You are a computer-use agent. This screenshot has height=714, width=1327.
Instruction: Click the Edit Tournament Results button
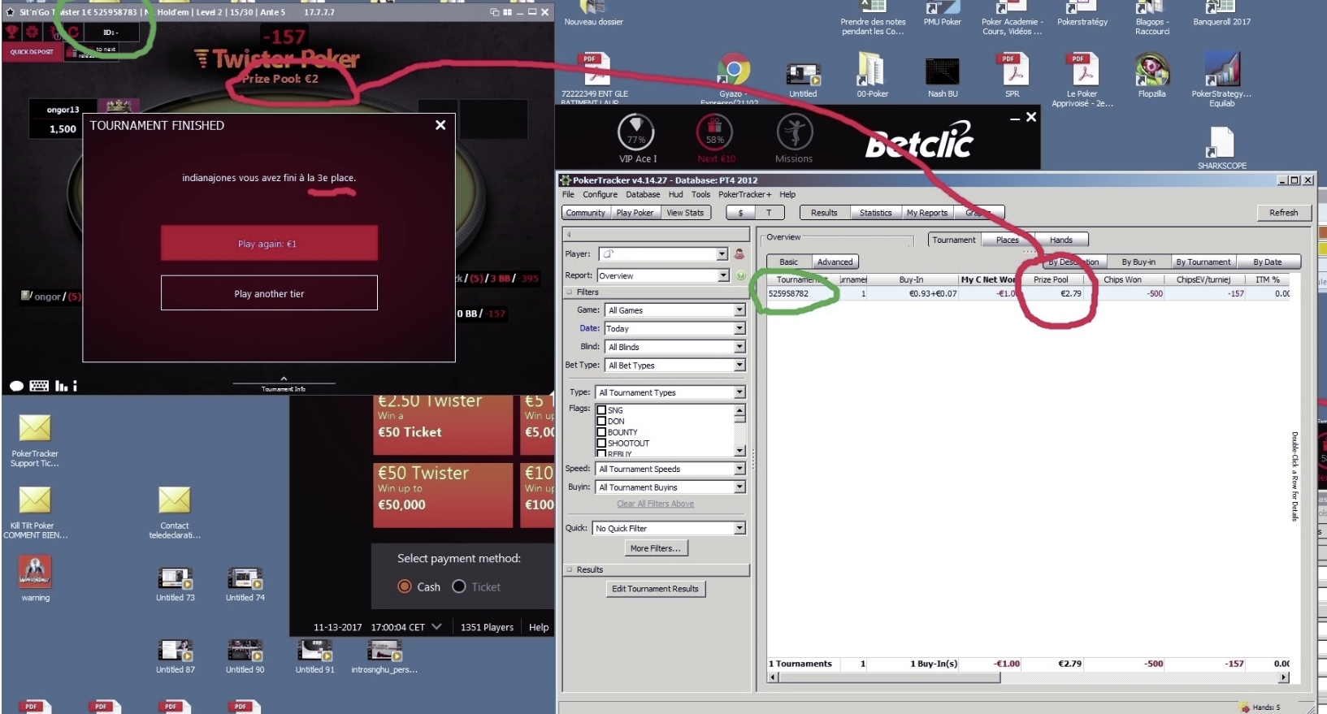pos(655,589)
